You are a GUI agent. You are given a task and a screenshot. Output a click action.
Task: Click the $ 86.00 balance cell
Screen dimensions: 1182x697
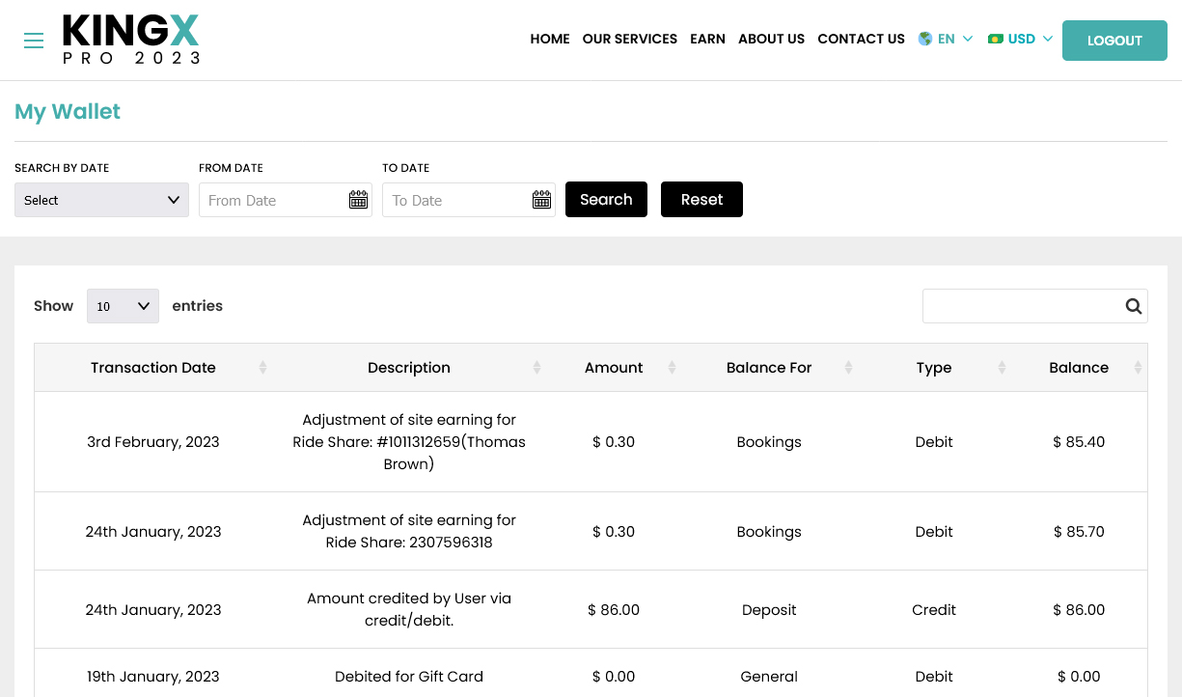tap(1079, 610)
